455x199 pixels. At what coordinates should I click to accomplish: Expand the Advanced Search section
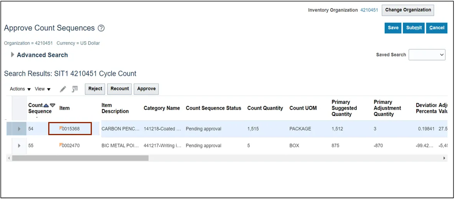click(x=13, y=55)
